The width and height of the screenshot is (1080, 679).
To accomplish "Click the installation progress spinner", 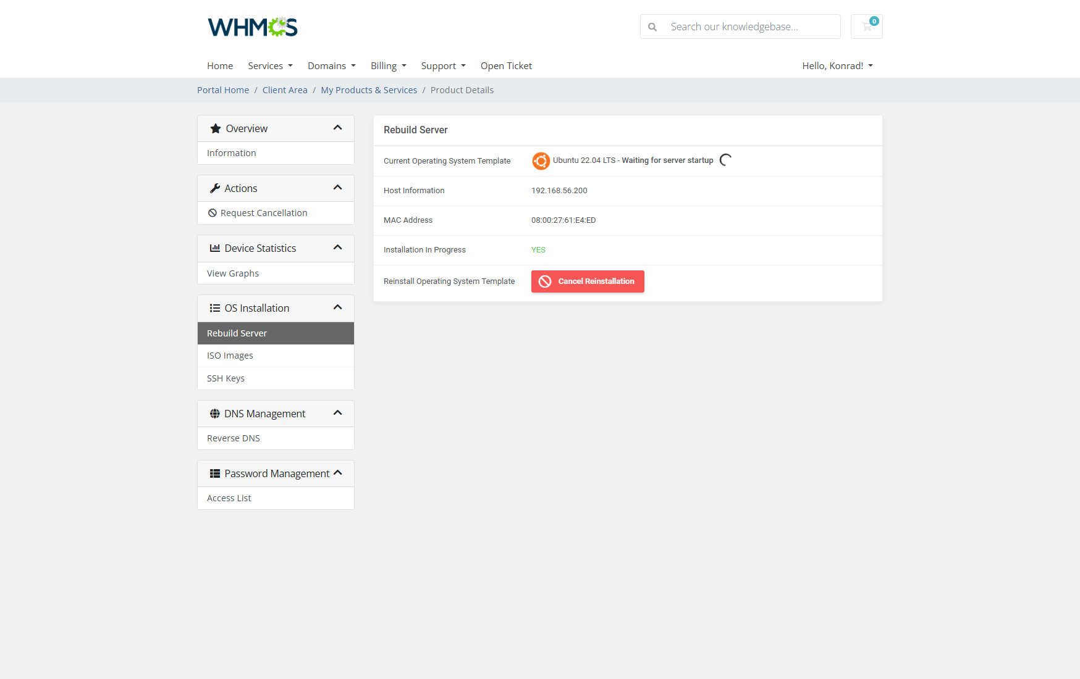I will (x=725, y=160).
